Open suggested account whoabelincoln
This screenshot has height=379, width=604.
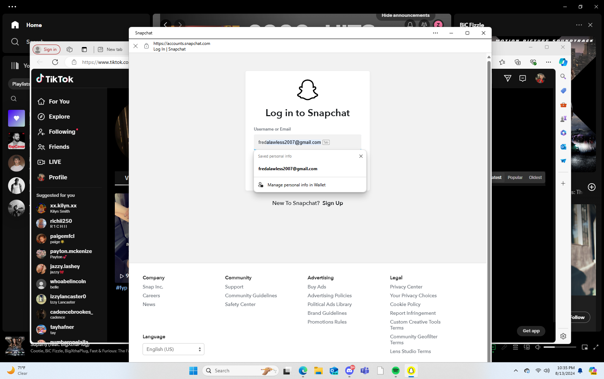point(61,284)
